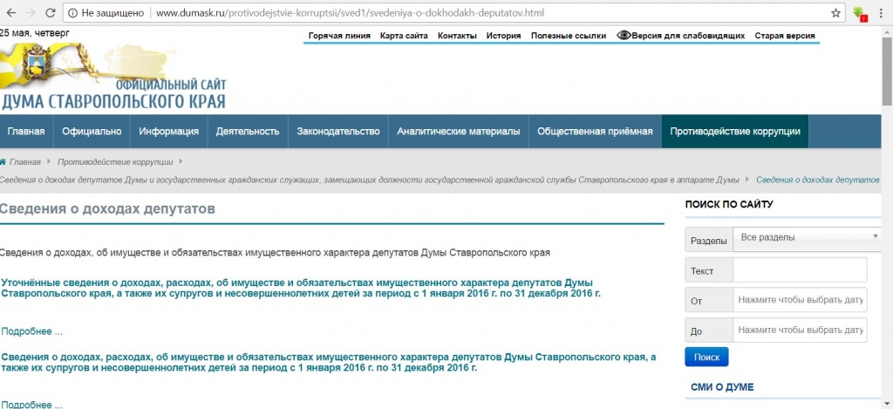Open site security info icon
The height and width of the screenshot is (409, 893).
(72, 12)
